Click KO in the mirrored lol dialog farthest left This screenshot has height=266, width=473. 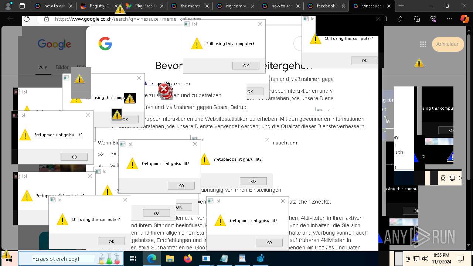point(74,157)
